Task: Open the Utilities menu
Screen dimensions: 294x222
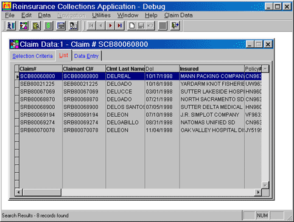Action: pyautogui.click(x=101, y=15)
